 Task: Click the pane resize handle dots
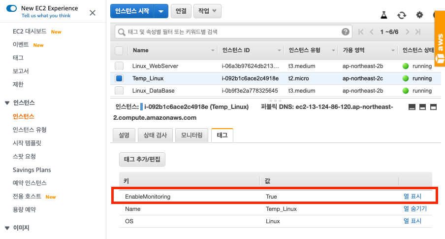coord(275,101)
